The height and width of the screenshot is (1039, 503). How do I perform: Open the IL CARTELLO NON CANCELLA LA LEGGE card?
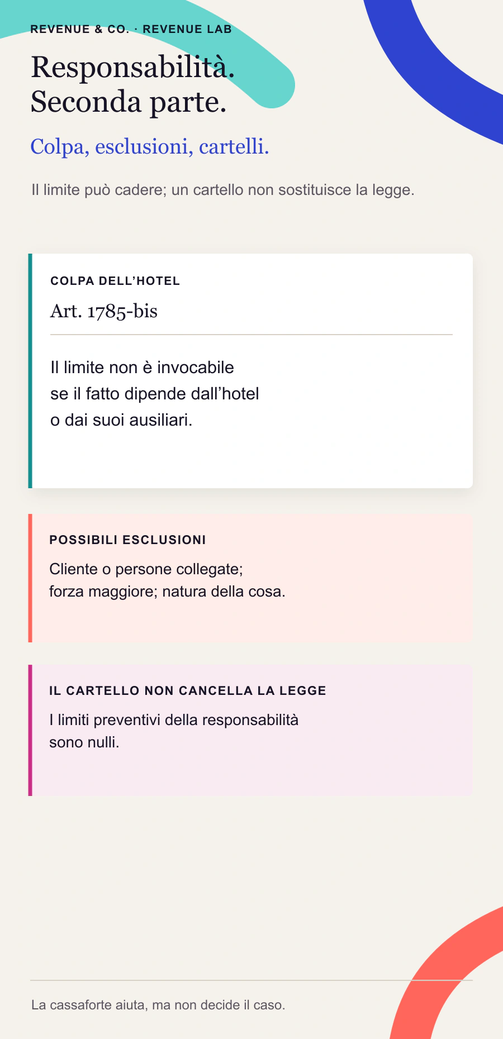pyautogui.click(x=250, y=730)
